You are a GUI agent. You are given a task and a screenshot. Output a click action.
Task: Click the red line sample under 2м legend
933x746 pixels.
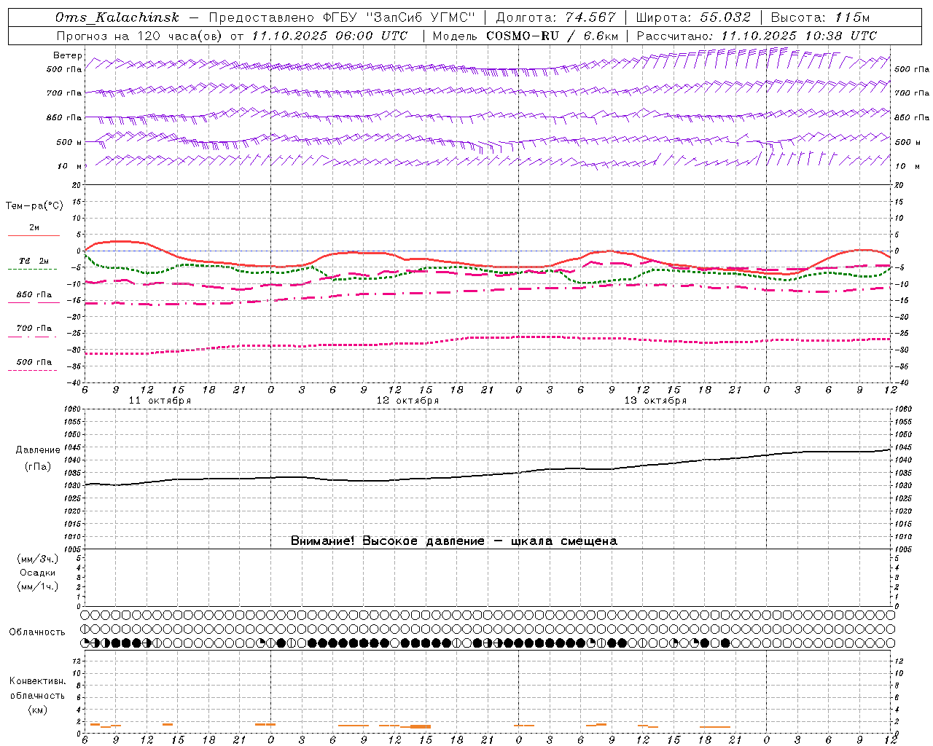[x=34, y=235]
